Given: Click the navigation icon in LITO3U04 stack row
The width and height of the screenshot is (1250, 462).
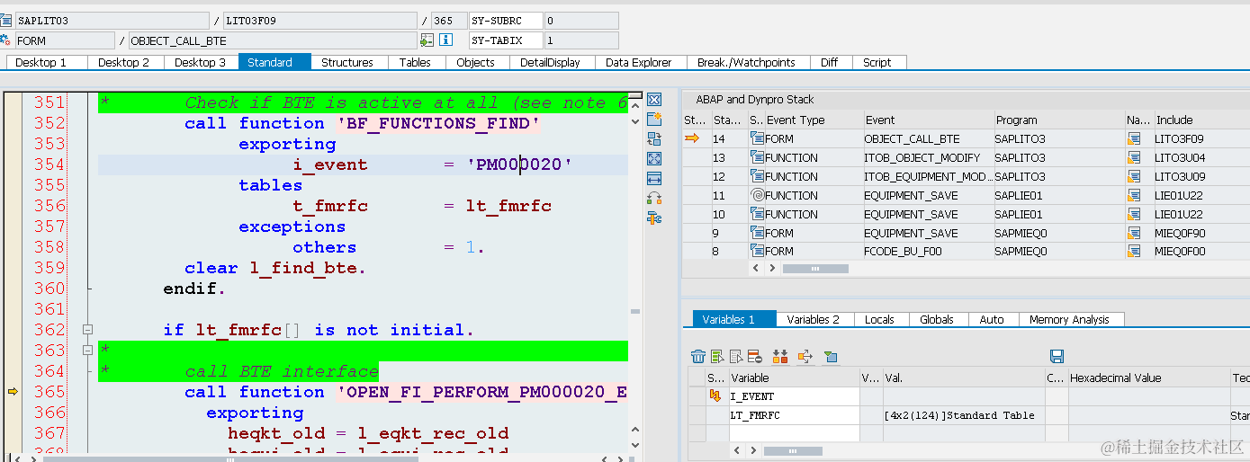Looking at the screenshot, I should [1134, 157].
